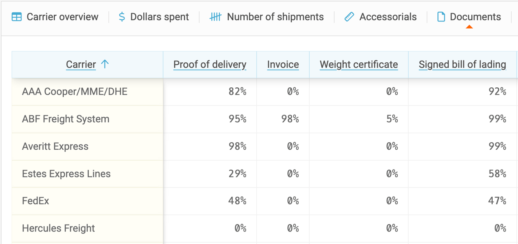Click the ascending sort arrow beside Carrier

pos(105,64)
